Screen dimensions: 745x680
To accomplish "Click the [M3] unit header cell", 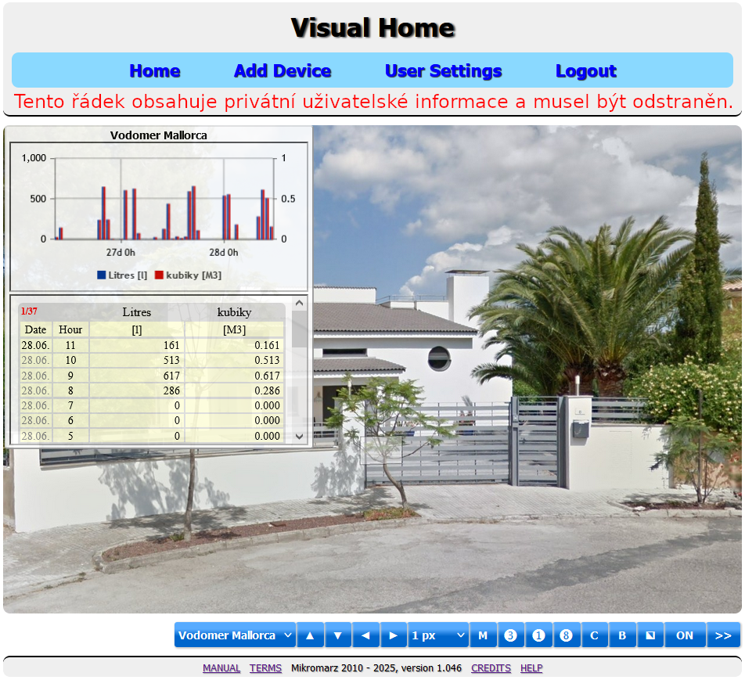I will (234, 329).
